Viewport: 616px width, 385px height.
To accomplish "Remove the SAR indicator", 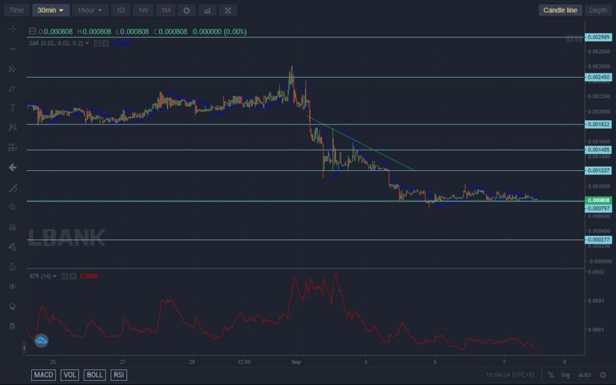I will pos(105,43).
